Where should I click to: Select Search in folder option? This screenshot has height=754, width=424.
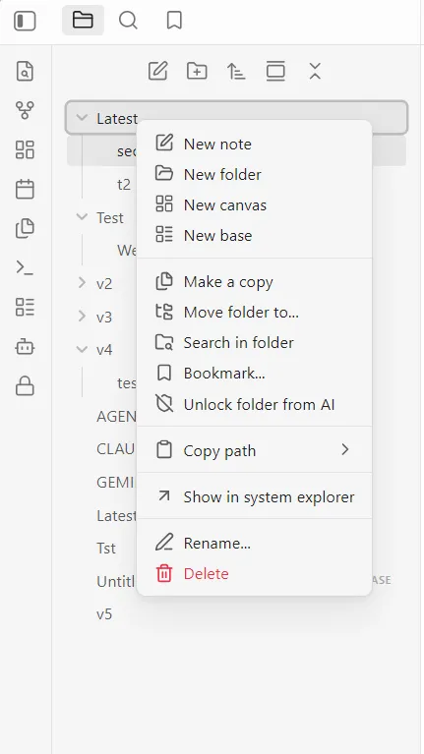(254, 342)
